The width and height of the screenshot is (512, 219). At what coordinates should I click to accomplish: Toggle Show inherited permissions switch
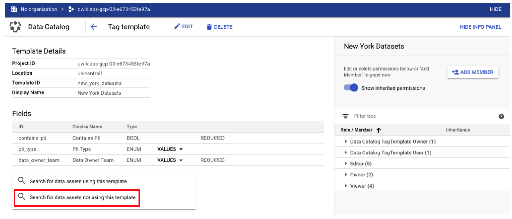(x=351, y=88)
